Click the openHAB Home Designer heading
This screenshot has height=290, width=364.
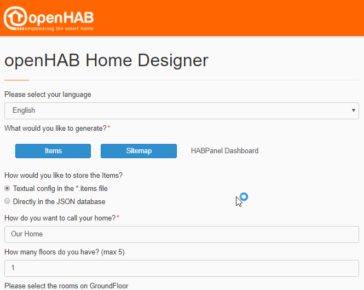pos(106,61)
